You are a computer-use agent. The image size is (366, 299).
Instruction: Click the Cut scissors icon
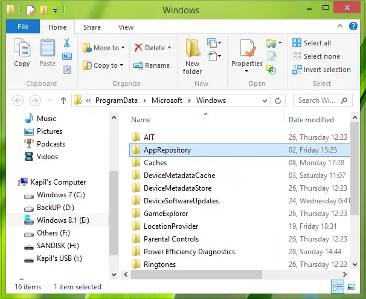coord(67,43)
